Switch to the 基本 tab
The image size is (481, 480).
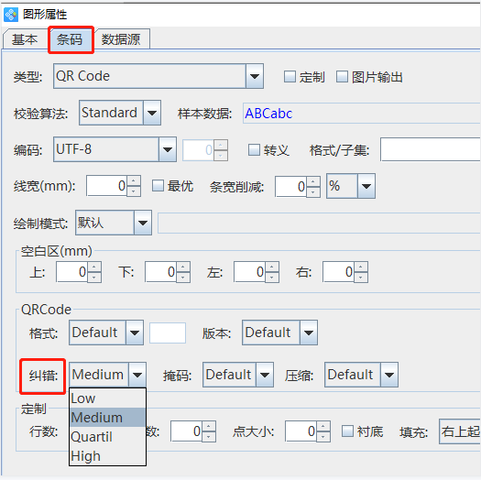25,39
